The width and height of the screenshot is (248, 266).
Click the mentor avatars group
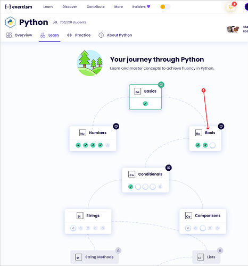click(x=233, y=29)
